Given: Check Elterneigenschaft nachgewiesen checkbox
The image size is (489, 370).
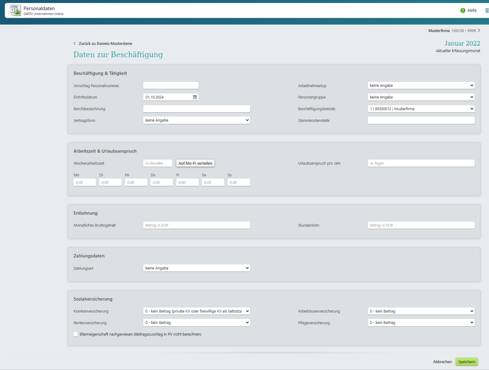Looking at the screenshot, I should point(76,334).
